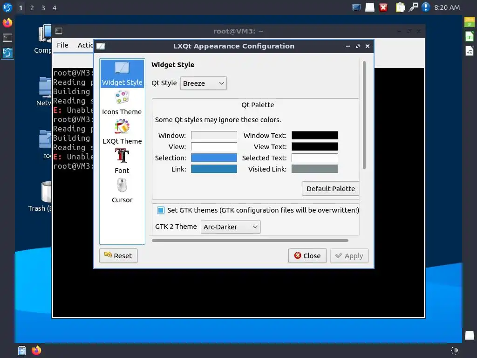Switch to workspace 1
This screenshot has width=477, height=358.
pos(20,7)
